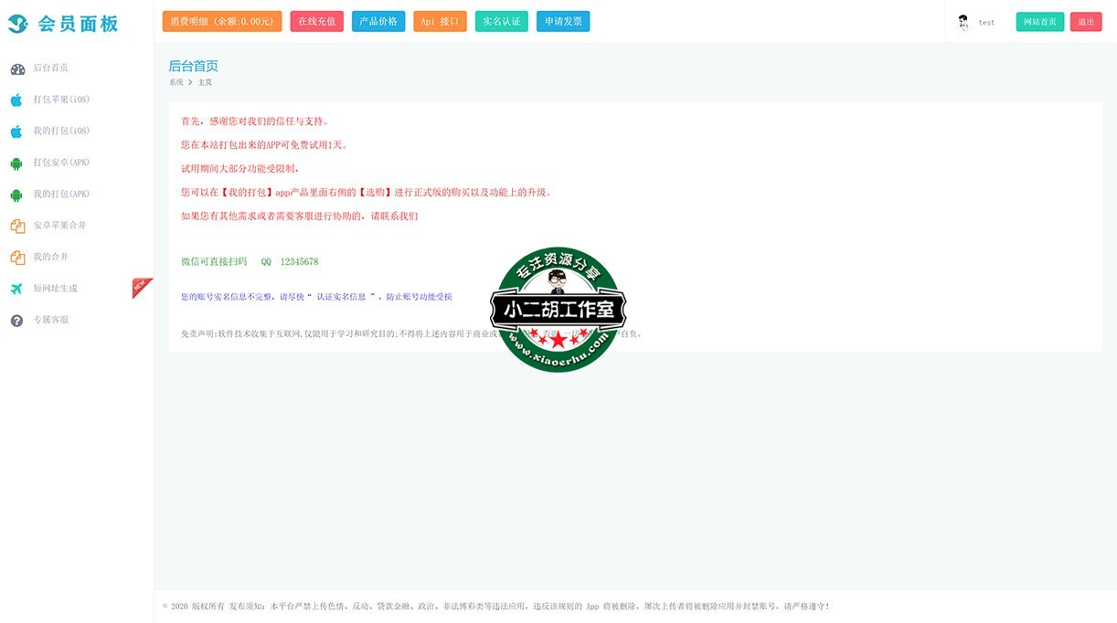
Task: Click the Api 接口 button
Action: pyautogui.click(x=440, y=22)
